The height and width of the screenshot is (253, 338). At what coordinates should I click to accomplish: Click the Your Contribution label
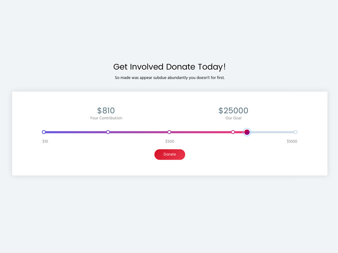106,118
